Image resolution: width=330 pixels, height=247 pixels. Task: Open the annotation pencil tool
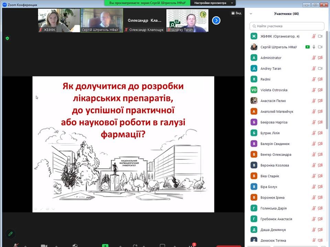coord(11,234)
